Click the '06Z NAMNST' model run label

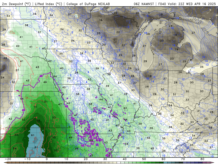pyautogui.click(x=144, y=4)
